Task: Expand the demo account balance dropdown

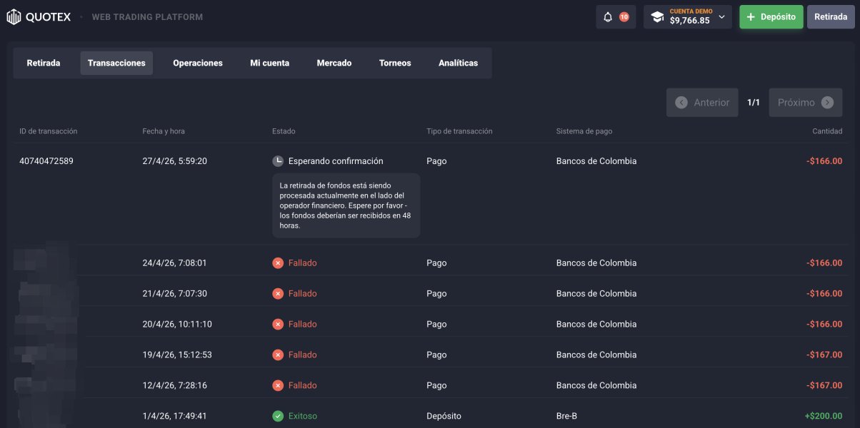Action: pyautogui.click(x=721, y=17)
